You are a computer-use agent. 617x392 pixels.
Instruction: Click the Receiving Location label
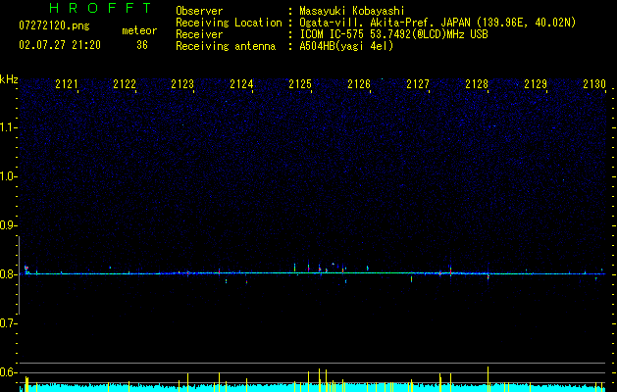(229, 23)
